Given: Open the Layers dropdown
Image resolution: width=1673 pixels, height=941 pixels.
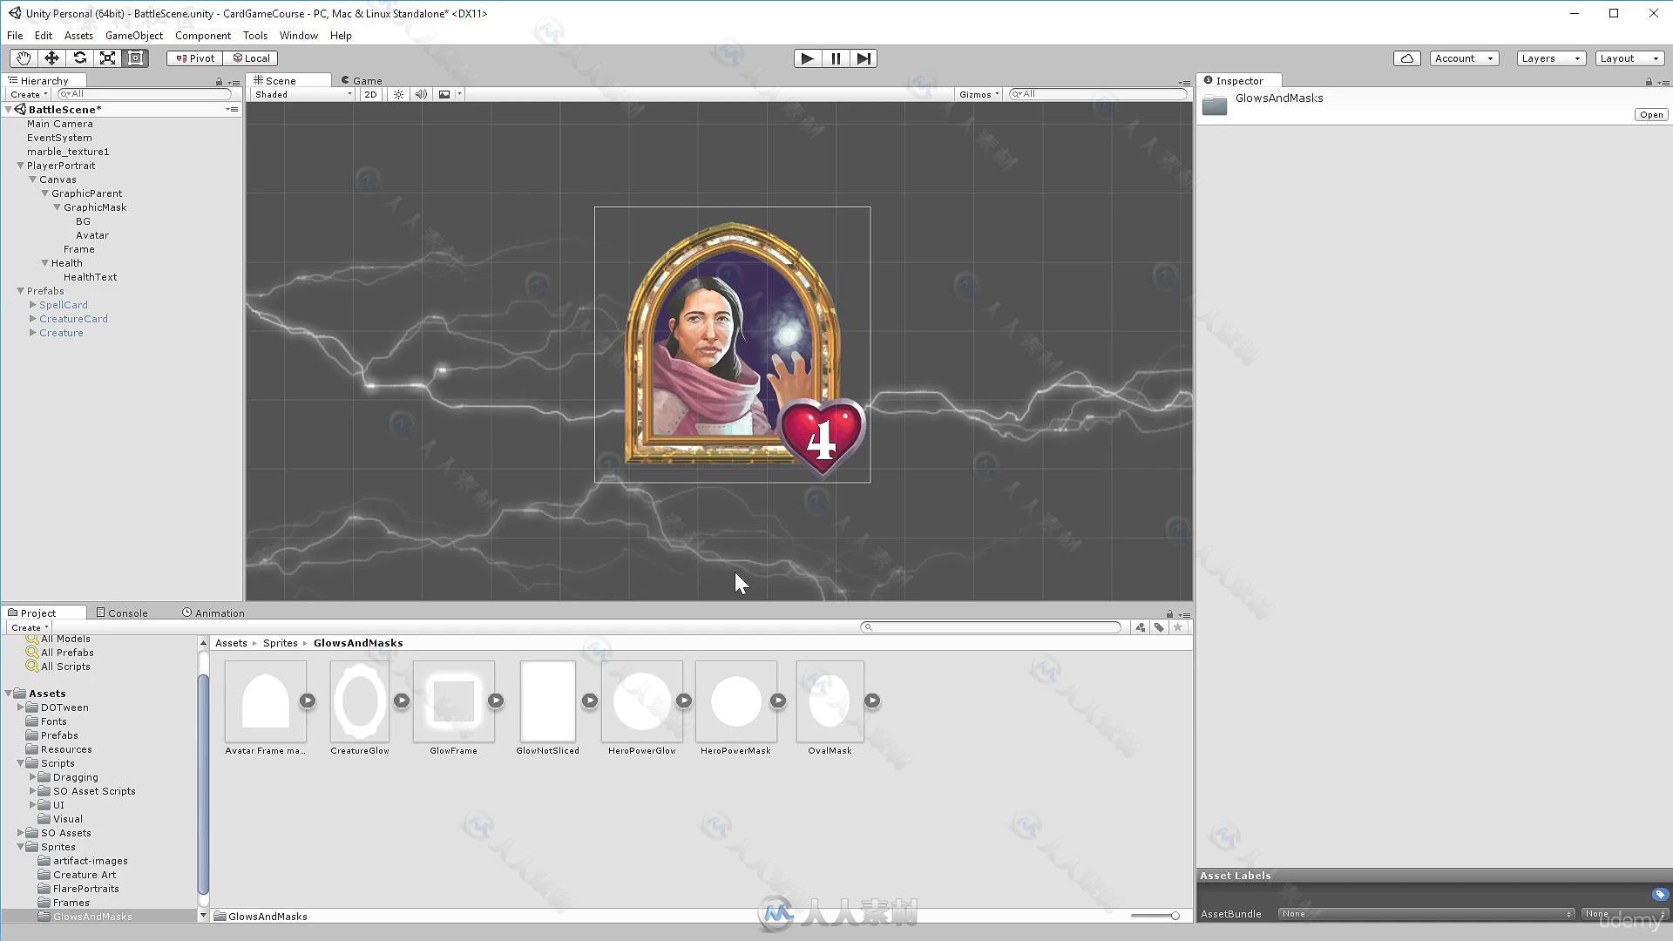Looking at the screenshot, I should coord(1550,58).
